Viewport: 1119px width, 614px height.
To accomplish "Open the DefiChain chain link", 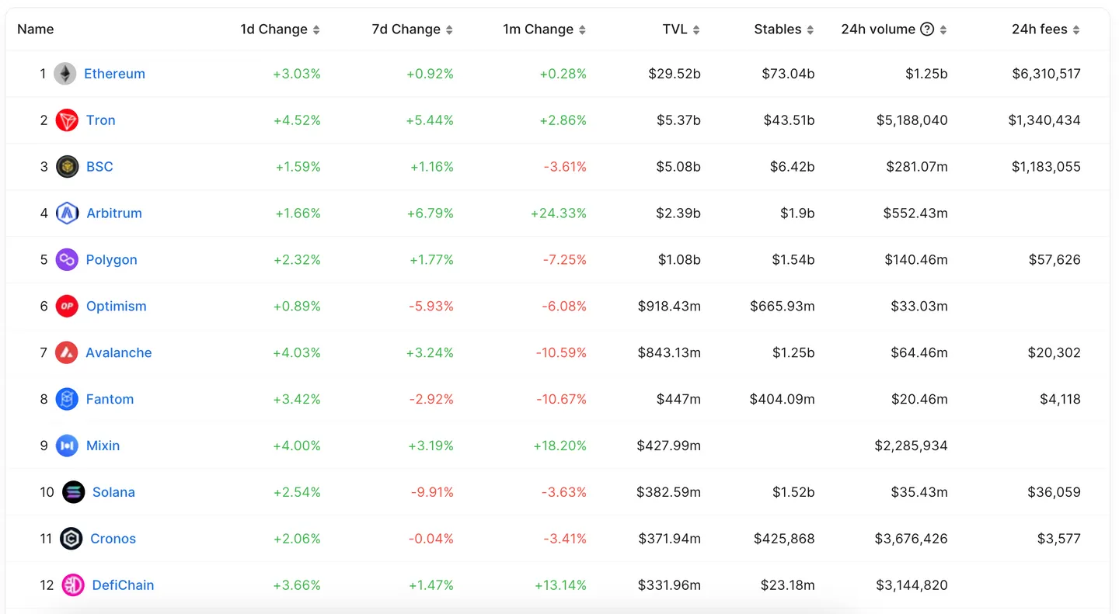I will (123, 585).
